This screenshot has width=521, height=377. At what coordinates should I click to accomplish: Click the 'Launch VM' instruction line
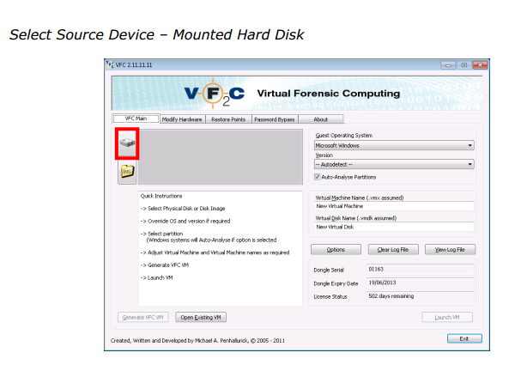point(156,277)
